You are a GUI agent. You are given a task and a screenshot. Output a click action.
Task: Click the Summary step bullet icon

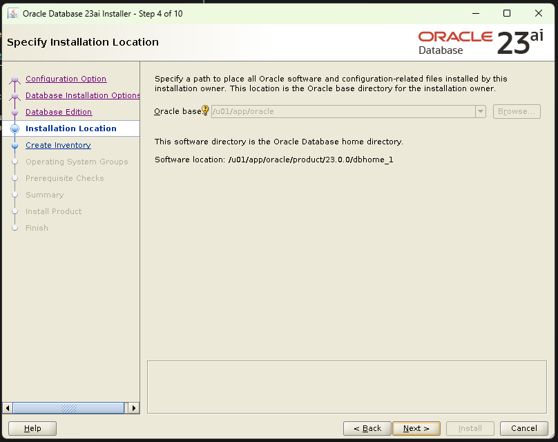15,195
